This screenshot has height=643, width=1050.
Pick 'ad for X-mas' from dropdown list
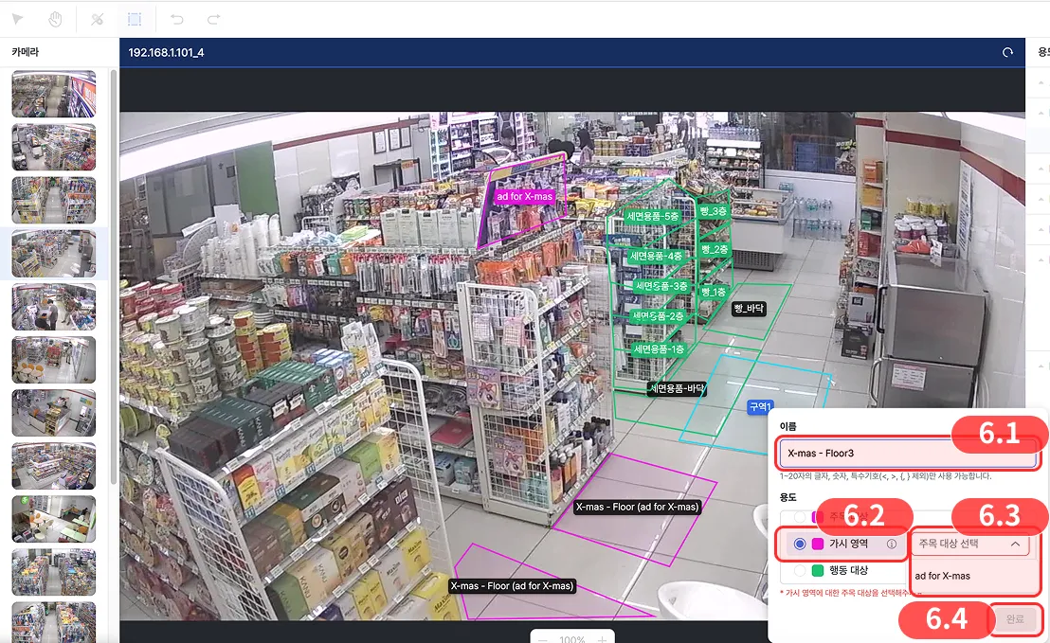(942, 576)
